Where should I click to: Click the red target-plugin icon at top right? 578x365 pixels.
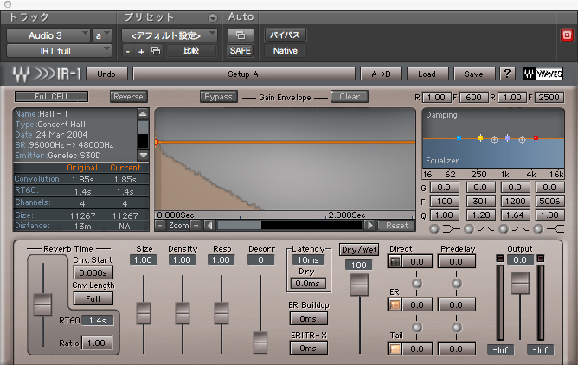click(567, 35)
